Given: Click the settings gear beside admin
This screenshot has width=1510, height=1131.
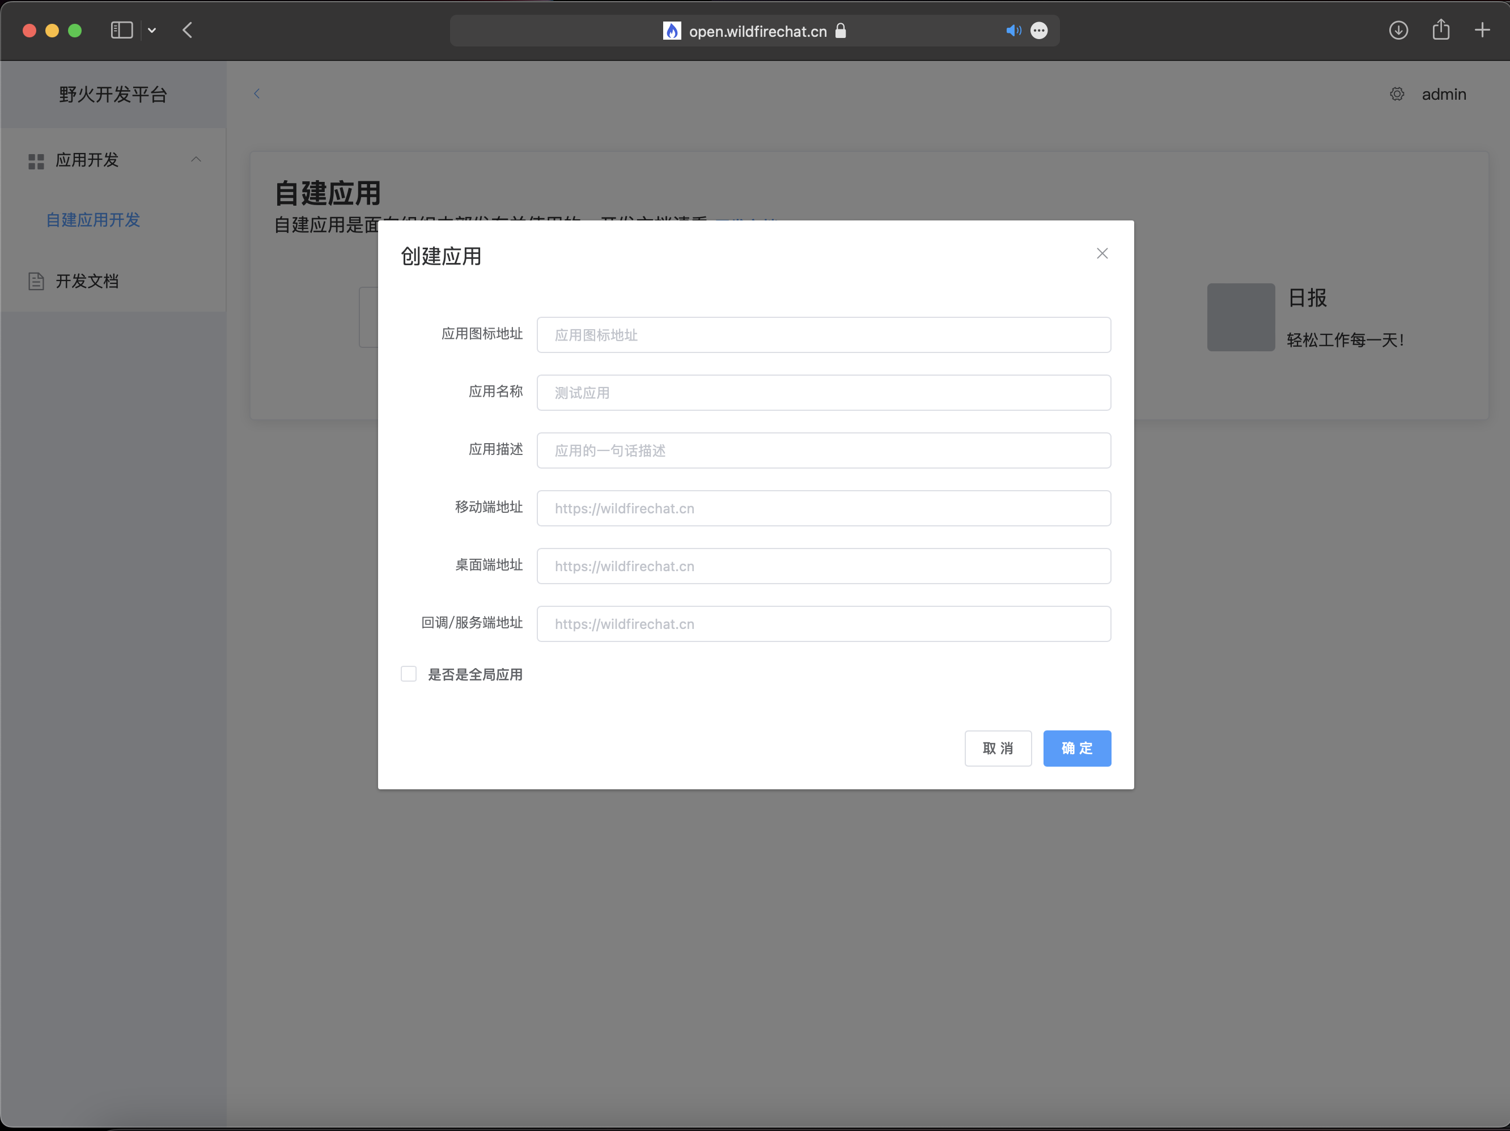Looking at the screenshot, I should pos(1397,94).
